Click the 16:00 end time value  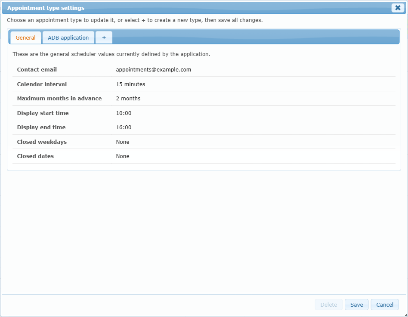[124, 127]
